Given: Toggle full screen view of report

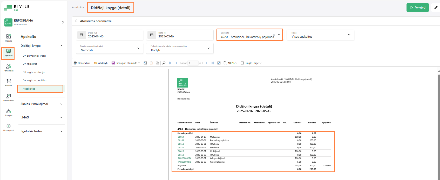Looking at the screenshot, I should click(x=219, y=63).
